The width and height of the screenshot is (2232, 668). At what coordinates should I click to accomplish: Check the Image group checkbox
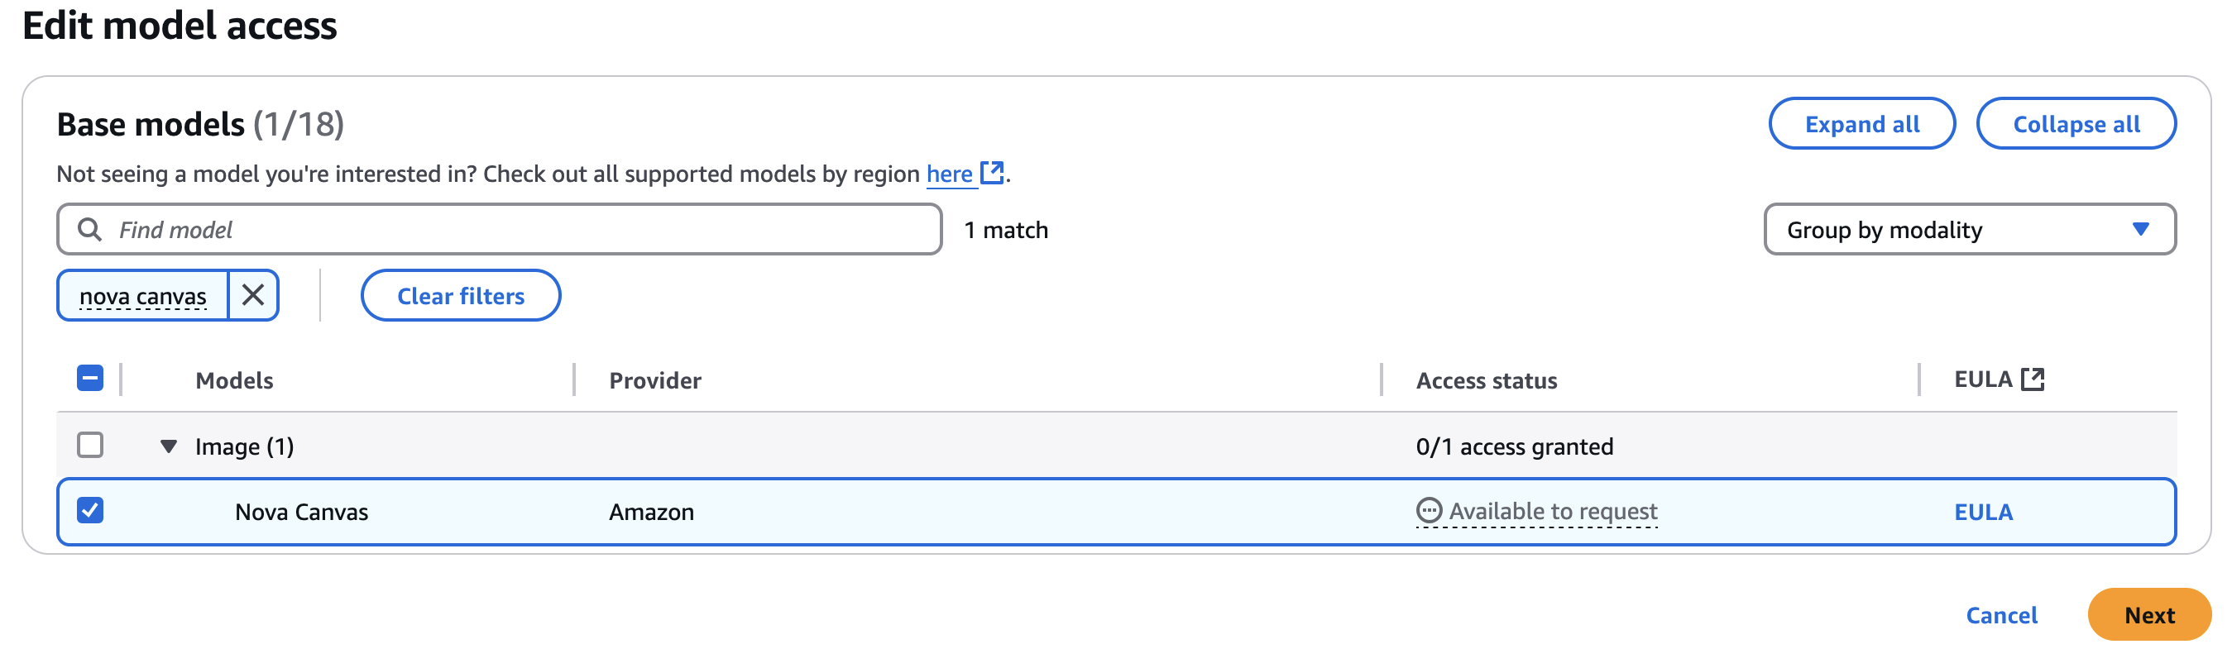pos(90,446)
